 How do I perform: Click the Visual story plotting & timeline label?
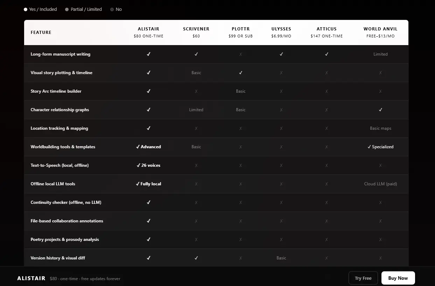coord(62,73)
